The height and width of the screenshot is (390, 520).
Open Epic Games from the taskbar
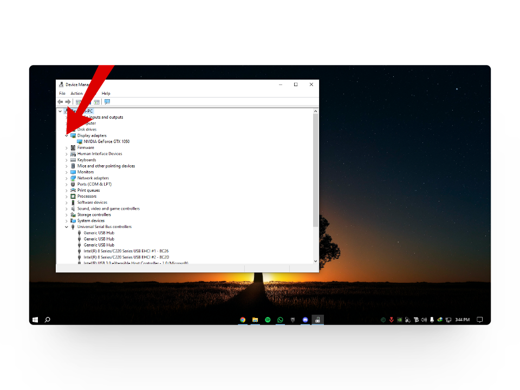point(293,320)
